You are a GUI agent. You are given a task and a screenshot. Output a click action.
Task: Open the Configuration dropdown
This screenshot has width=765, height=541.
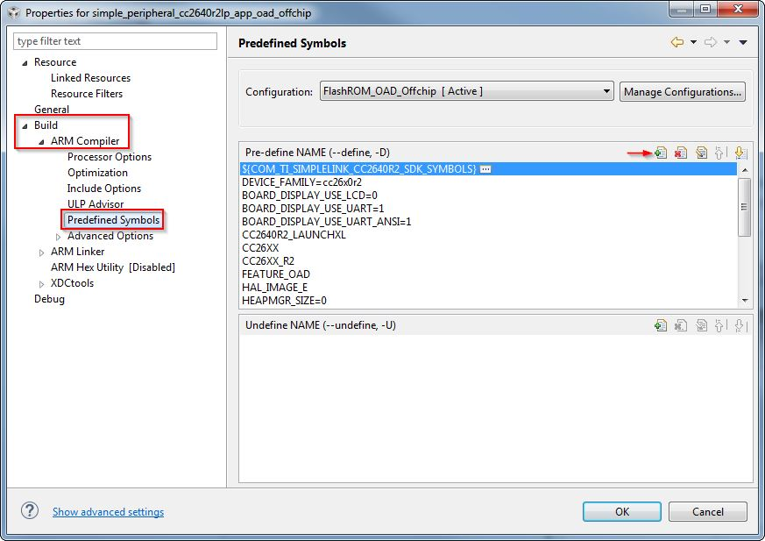466,91
